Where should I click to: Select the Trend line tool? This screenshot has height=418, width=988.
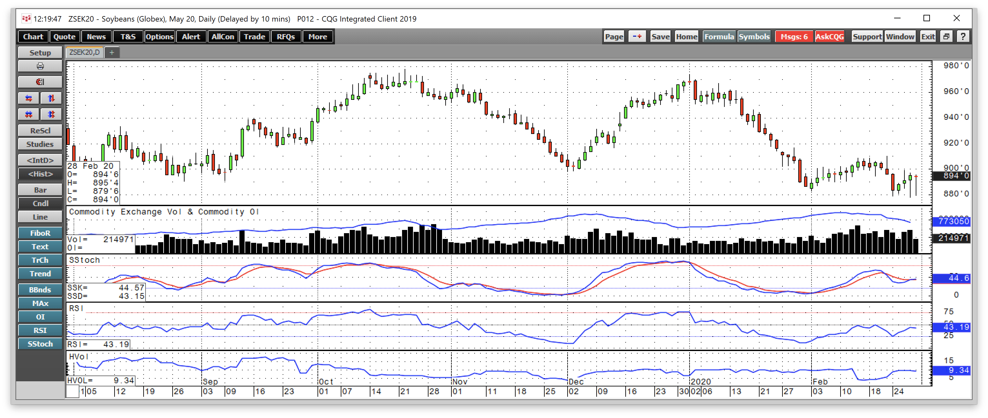pyautogui.click(x=40, y=274)
